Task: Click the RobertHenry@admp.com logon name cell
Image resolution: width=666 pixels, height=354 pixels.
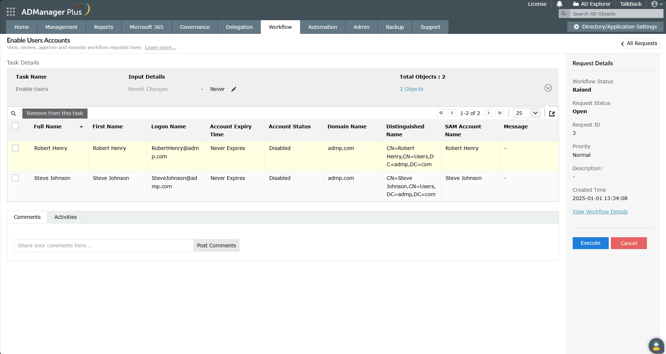Action: [176, 156]
